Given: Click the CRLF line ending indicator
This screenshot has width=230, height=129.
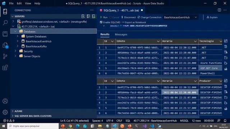Looking at the screenshot, I should (x=119, y=121).
